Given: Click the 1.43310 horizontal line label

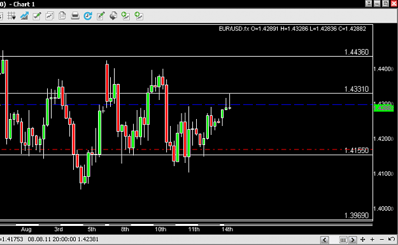Looking at the screenshot, I should tap(357, 89).
